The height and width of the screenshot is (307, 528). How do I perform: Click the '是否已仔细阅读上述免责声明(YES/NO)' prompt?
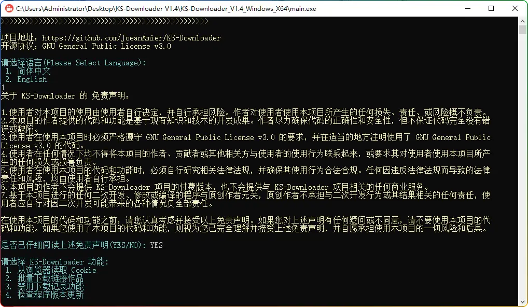pyautogui.click(x=73, y=245)
